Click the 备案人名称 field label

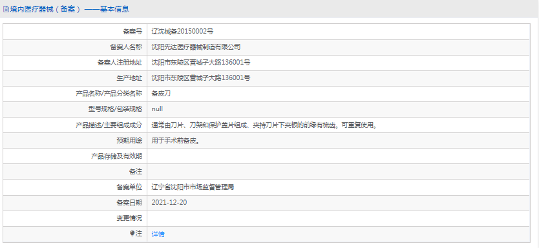pos(126,47)
